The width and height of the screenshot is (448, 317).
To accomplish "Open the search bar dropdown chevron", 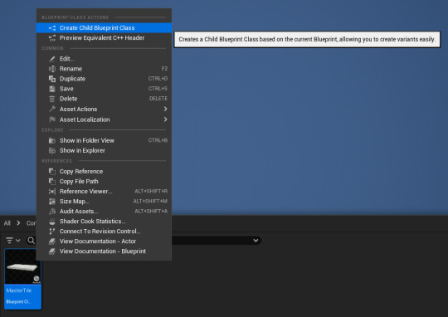I will [256, 241].
